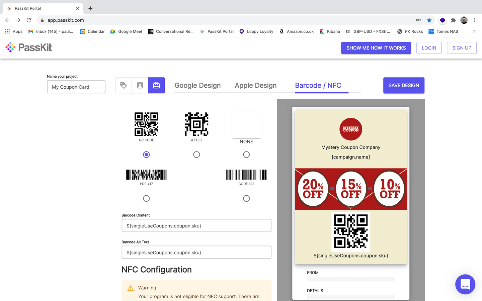Open PassKit Portal bookmark
Viewport: 482px width, 301px height.
(x=217, y=31)
